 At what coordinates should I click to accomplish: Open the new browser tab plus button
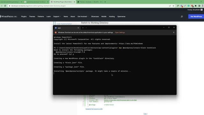point(105,2)
